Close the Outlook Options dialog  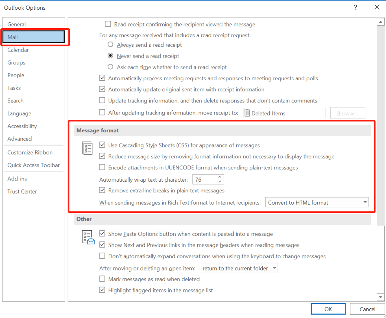[377, 7]
